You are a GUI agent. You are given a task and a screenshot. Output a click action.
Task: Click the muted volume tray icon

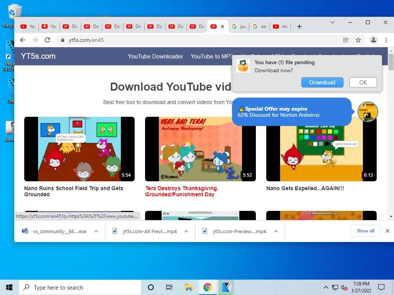point(344,287)
